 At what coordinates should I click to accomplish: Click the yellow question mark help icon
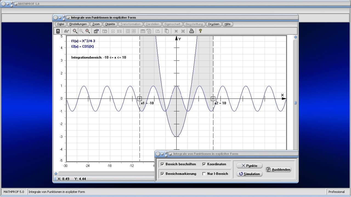click(200, 31)
